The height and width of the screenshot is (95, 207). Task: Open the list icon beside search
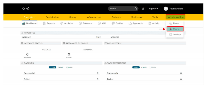(x=143, y=8)
